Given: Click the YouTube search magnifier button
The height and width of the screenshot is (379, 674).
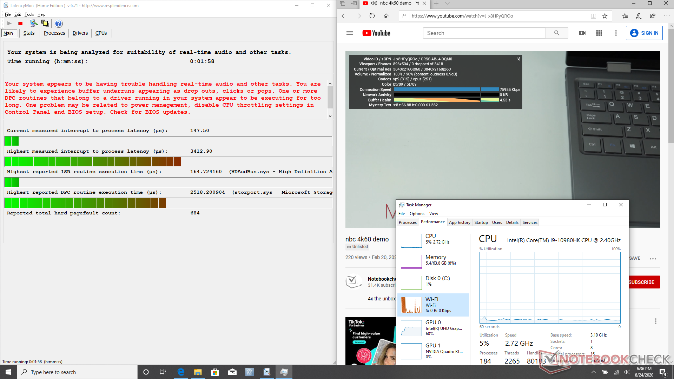Looking at the screenshot, I should (557, 33).
